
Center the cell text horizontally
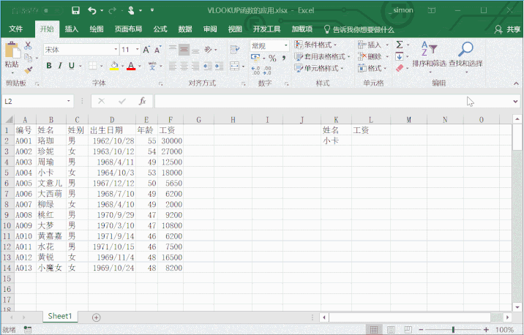click(x=184, y=66)
